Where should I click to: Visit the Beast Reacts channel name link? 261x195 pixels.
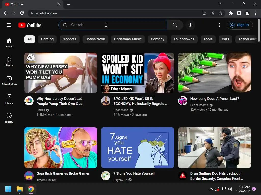(199, 105)
